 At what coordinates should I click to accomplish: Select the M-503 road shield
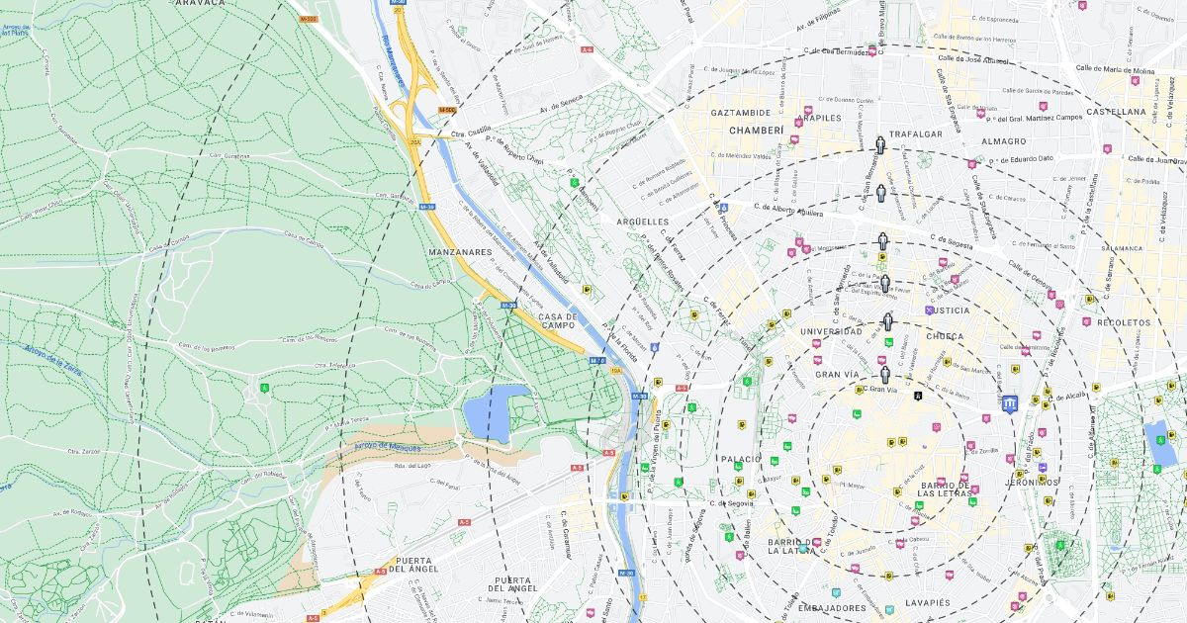tap(309, 19)
